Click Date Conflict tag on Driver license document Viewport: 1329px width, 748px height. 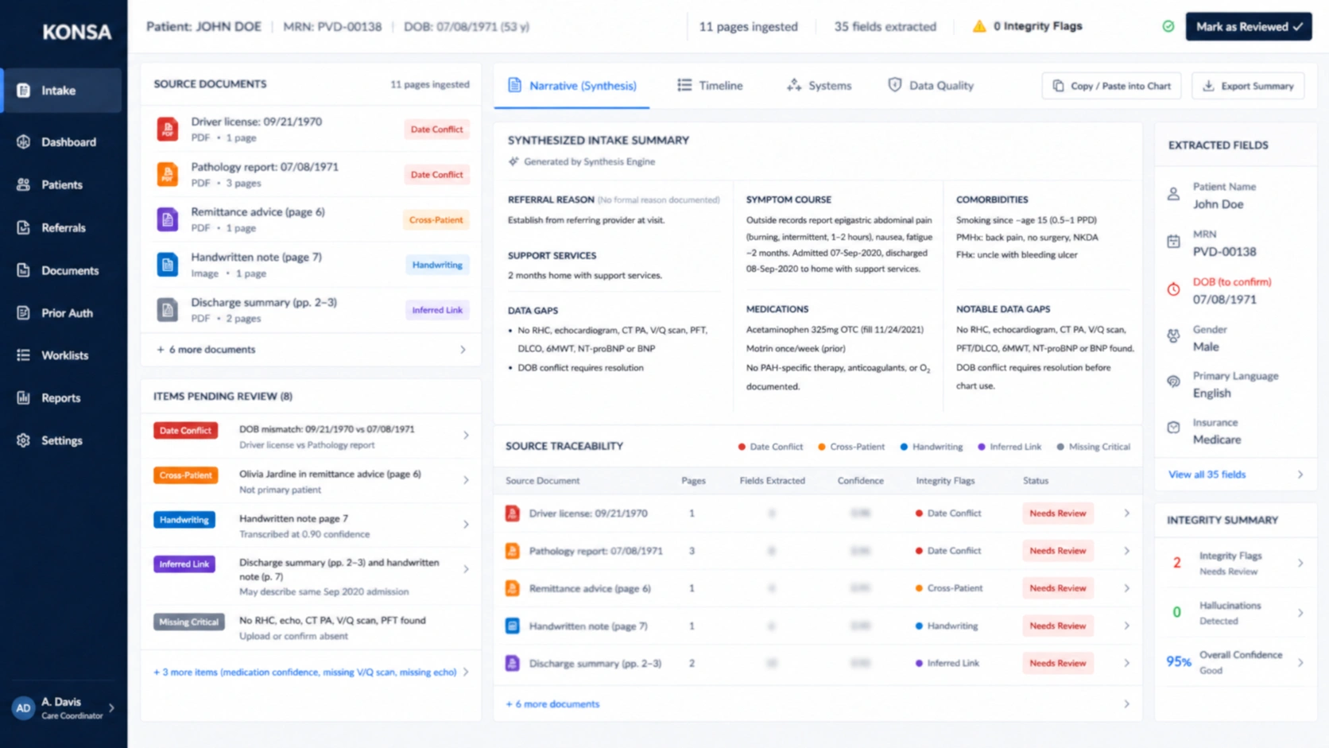(x=436, y=130)
